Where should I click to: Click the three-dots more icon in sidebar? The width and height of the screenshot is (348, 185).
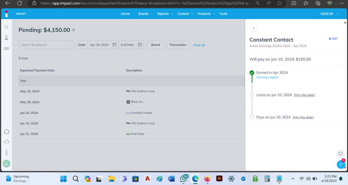coord(6,153)
